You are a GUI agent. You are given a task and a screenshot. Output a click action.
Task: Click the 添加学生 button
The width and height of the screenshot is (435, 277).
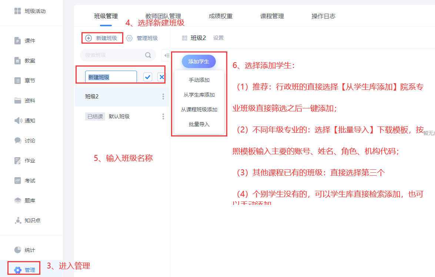coord(199,61)
